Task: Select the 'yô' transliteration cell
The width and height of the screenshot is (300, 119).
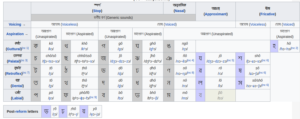Action: (95, 111)
